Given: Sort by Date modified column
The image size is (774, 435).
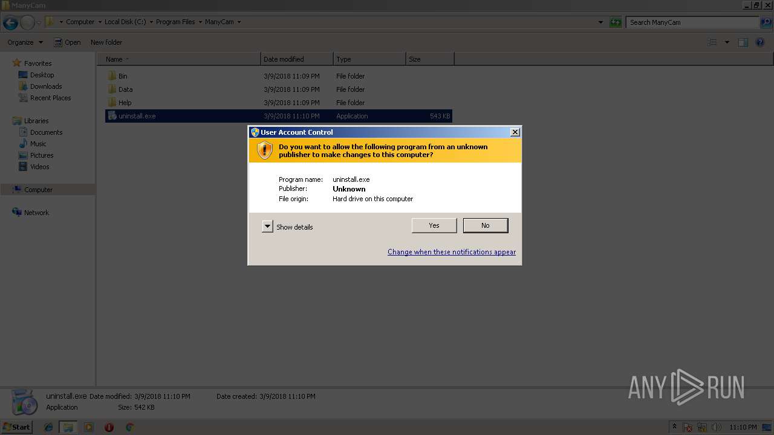Looking at the screenshot, I should click(297, 59).
